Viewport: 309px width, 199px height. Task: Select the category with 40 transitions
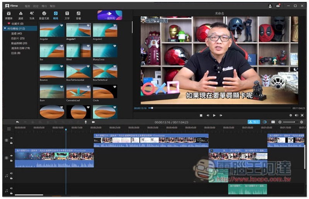pyautogui.click(x=17, y=33)
